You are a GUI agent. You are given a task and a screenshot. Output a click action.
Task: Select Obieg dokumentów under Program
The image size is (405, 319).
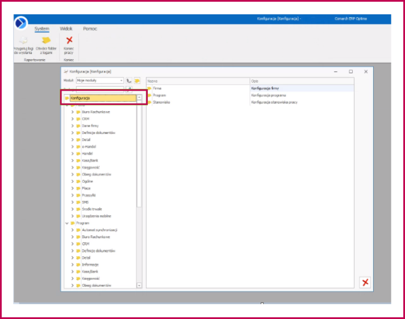point(96,285)
